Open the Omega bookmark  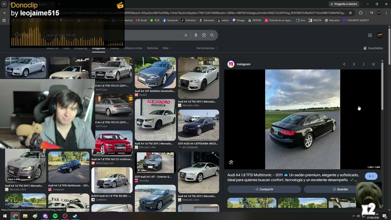pyautogui.click(x=238, y=20)
